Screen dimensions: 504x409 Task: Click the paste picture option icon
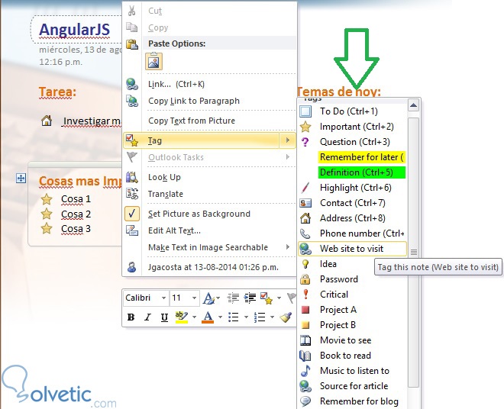153,61
